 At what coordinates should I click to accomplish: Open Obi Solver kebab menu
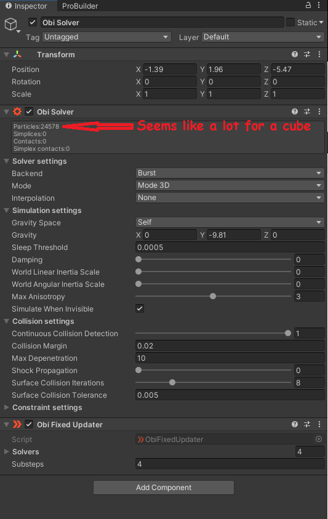point(319,111)
